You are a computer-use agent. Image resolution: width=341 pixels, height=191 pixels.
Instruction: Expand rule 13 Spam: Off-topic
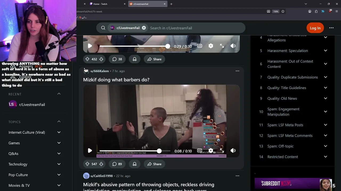(326, 146)
